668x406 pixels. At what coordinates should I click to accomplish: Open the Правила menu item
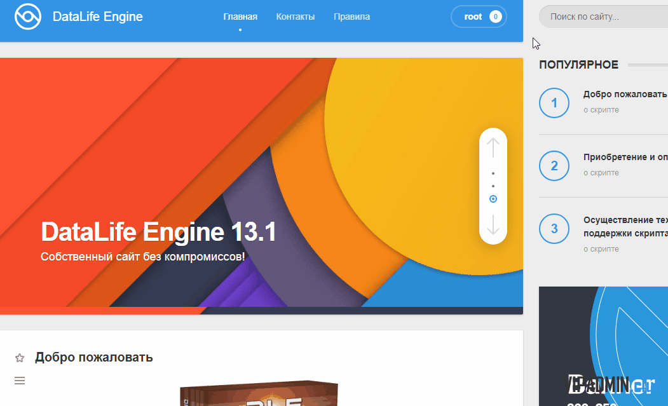[x=352, y=17]
